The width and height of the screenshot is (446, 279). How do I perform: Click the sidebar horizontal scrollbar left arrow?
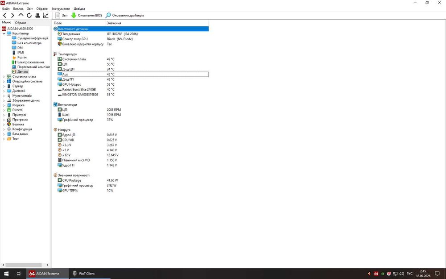coord(3,265)
